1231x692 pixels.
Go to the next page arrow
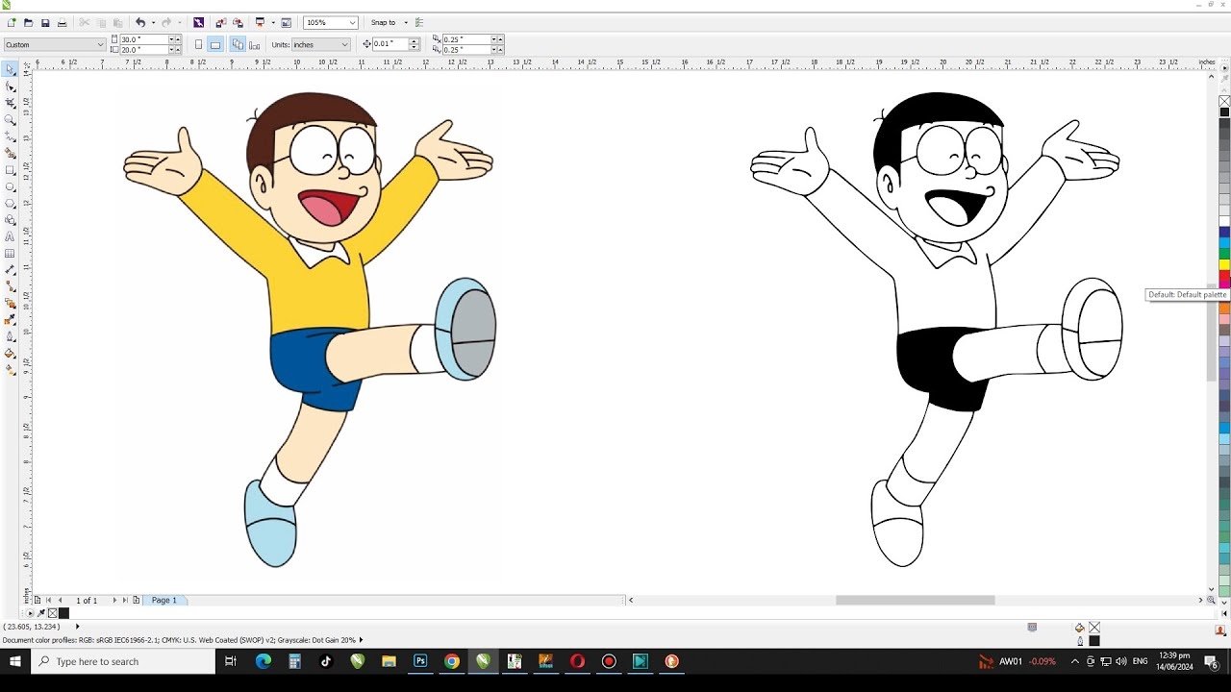114,600
